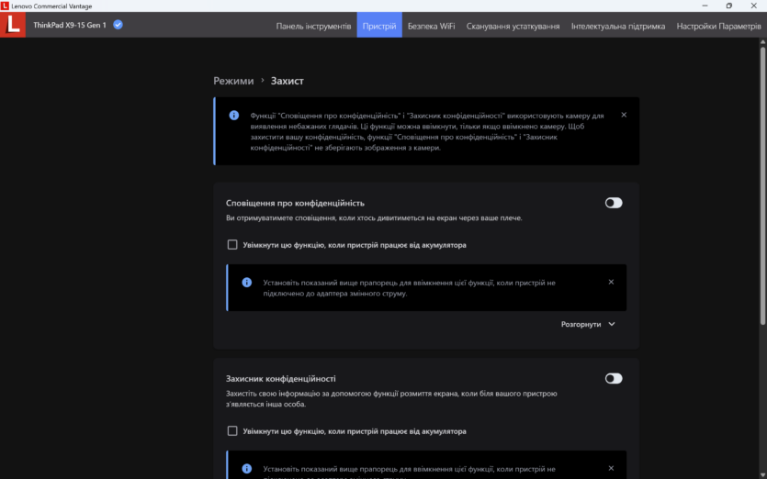Click Lenovo Commercial Vantage title bar icon

click(x=5, y=6)
